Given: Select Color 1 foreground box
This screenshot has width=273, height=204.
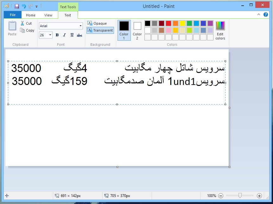Looking at the screenshot, I should tap(124, 30).
